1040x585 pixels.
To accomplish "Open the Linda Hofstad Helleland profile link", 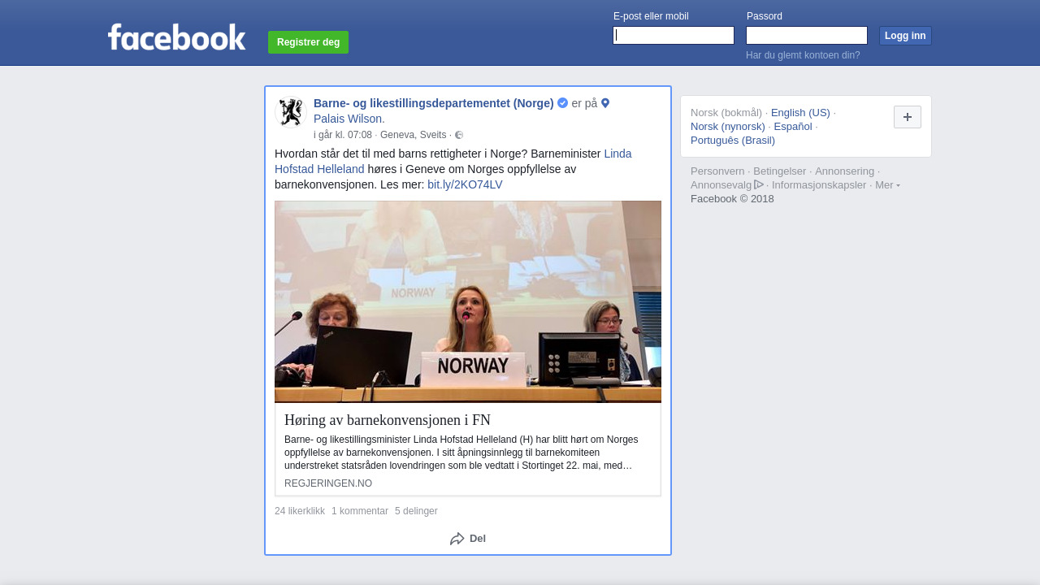I will (617, 154).
